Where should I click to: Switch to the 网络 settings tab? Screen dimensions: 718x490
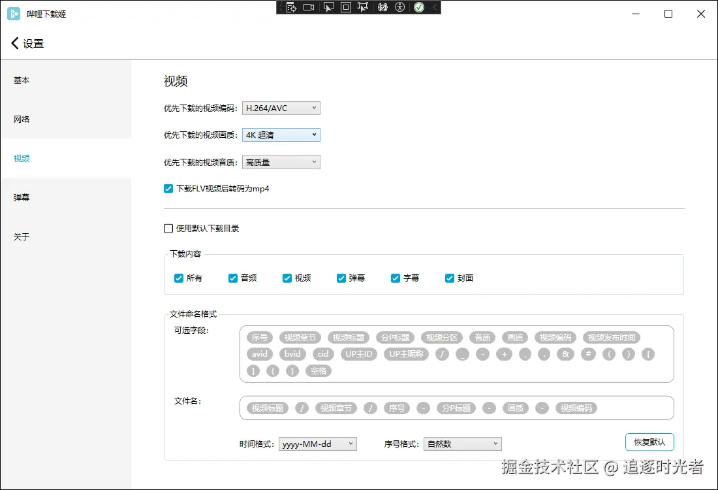[x=66, y=119]
